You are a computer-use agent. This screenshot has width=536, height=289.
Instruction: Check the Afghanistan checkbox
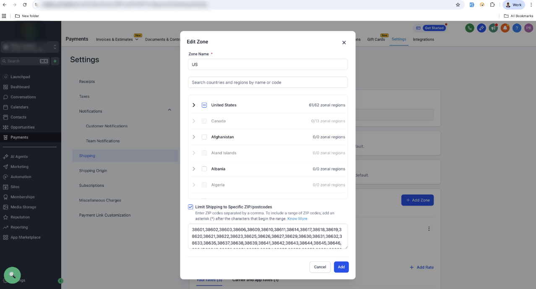pyautogui.click(x=204, y=137)
